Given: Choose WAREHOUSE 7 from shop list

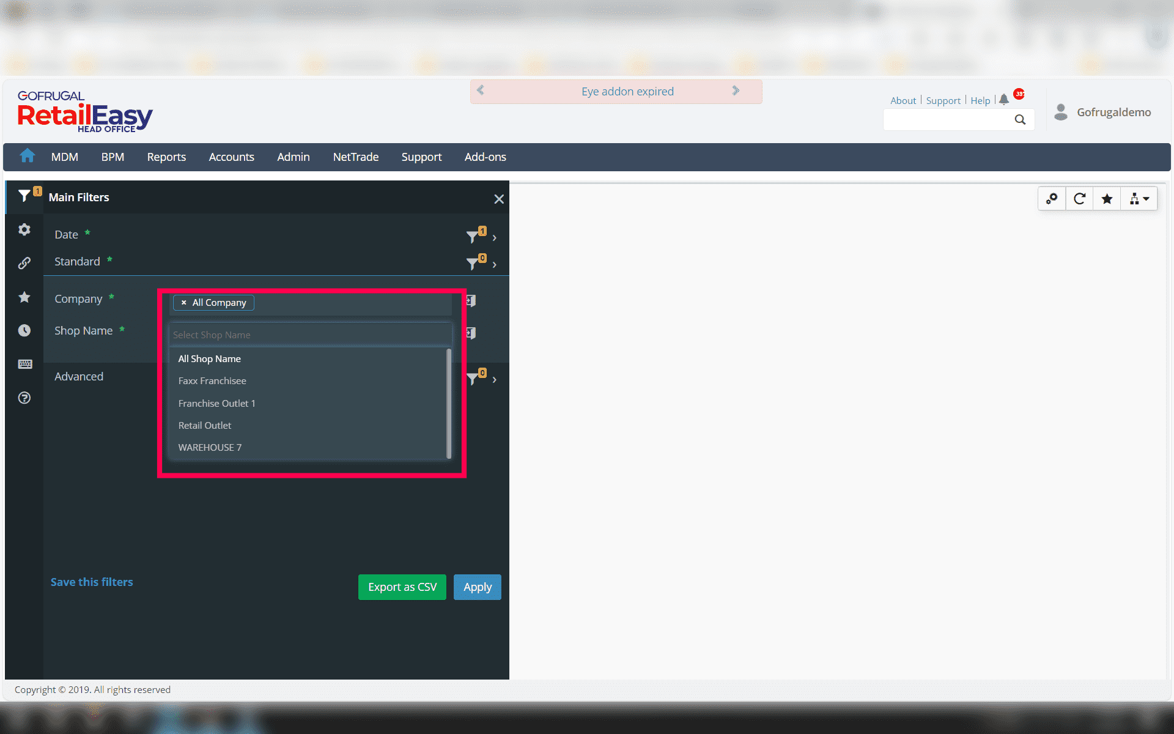Looking at the screenshot, I should click(210, 447).
